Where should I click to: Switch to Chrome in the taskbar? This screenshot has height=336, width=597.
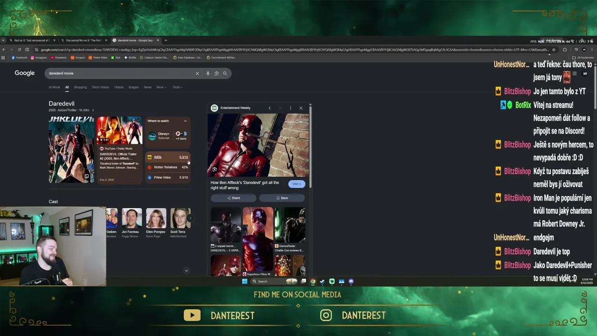click(313, 281)
